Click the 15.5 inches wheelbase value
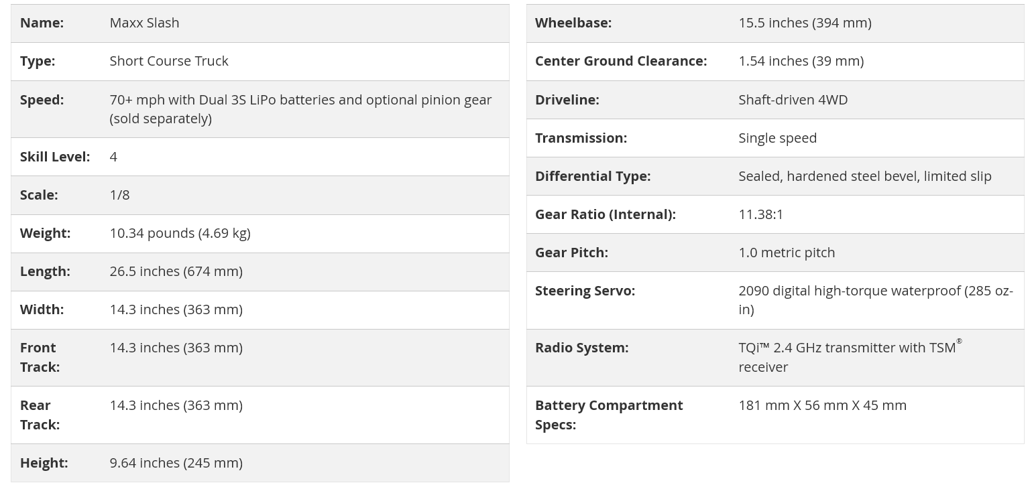The height and width of the screenshot is (487, 1034). click(805, 23)
